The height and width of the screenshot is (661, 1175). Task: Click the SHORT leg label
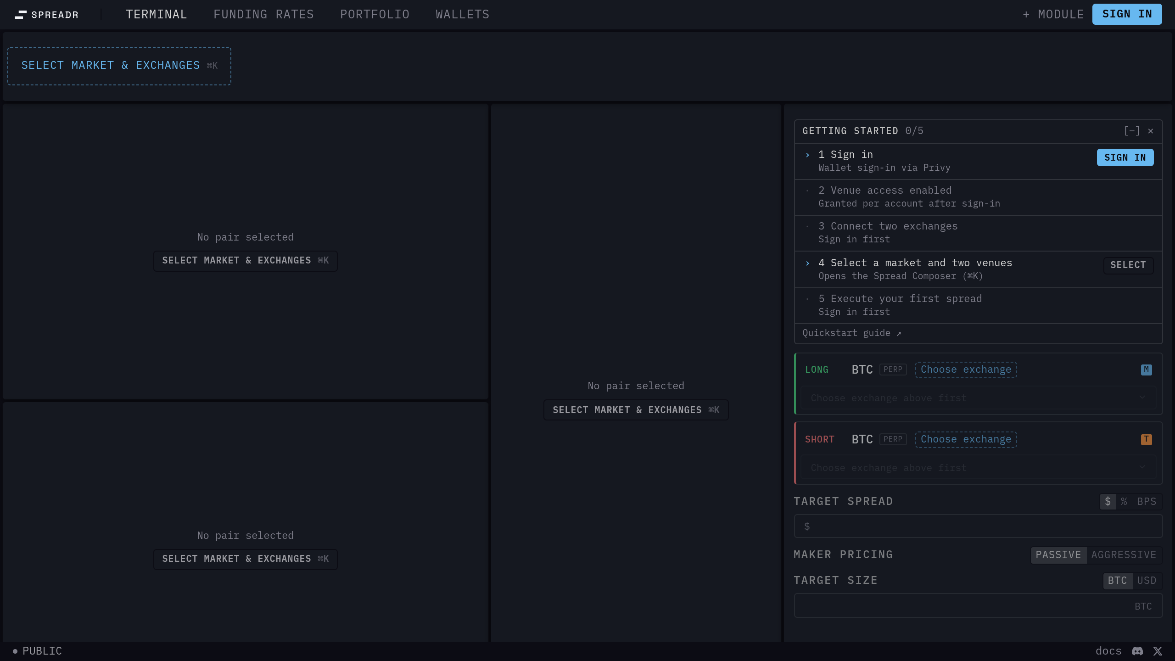click(819, 439)
